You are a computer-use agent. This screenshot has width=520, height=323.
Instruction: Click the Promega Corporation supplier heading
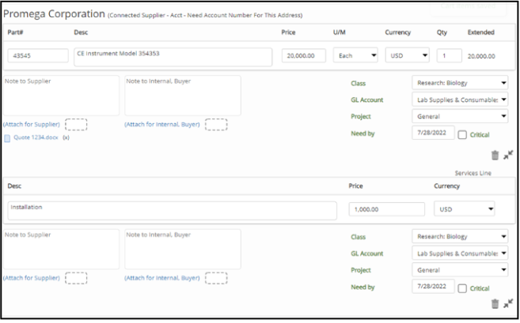pos(54,14)
